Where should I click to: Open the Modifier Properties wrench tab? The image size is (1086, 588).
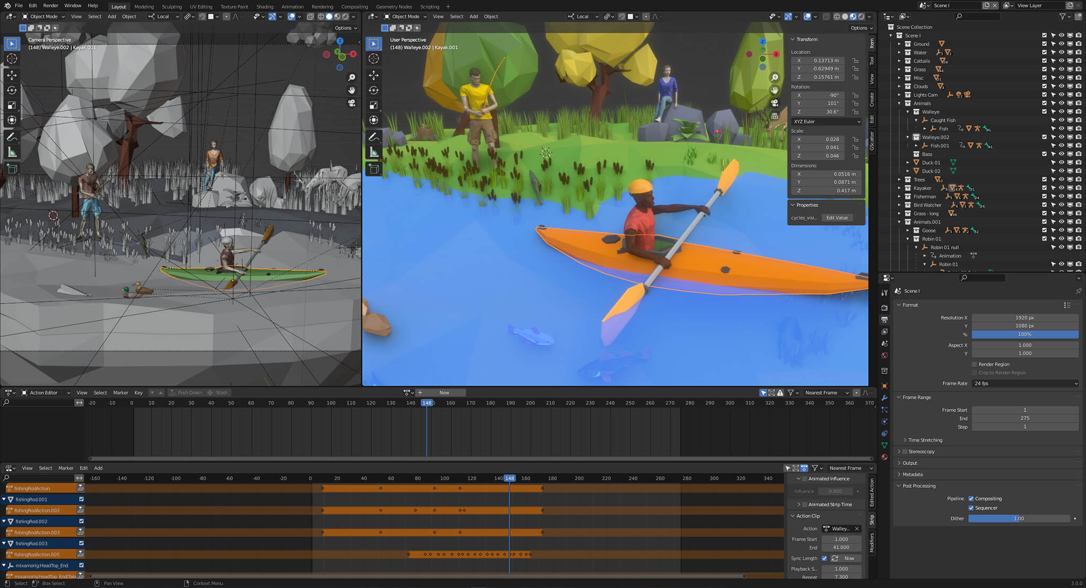coord(884,396)
